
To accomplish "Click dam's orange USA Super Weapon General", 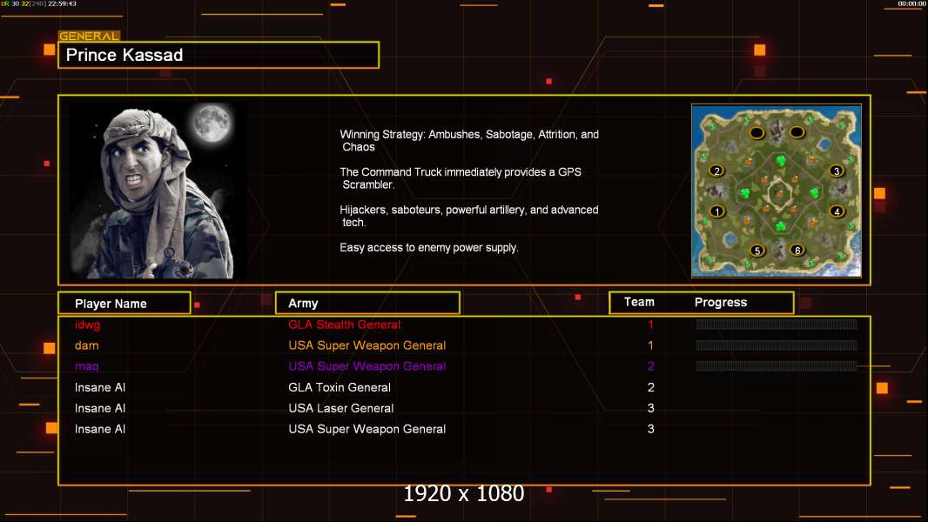I will [x=367, y=345].
